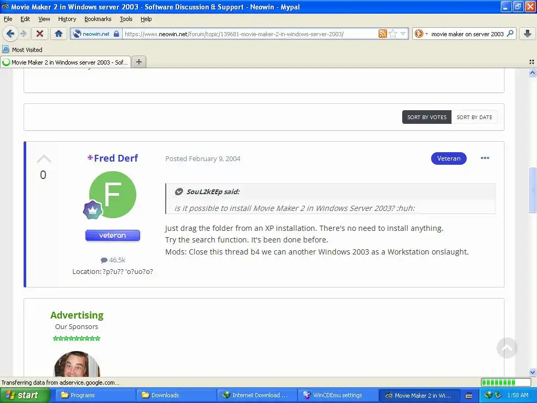Bookmark this page with the star icon
The image size is (537, 403).
[x=393, y=34]
